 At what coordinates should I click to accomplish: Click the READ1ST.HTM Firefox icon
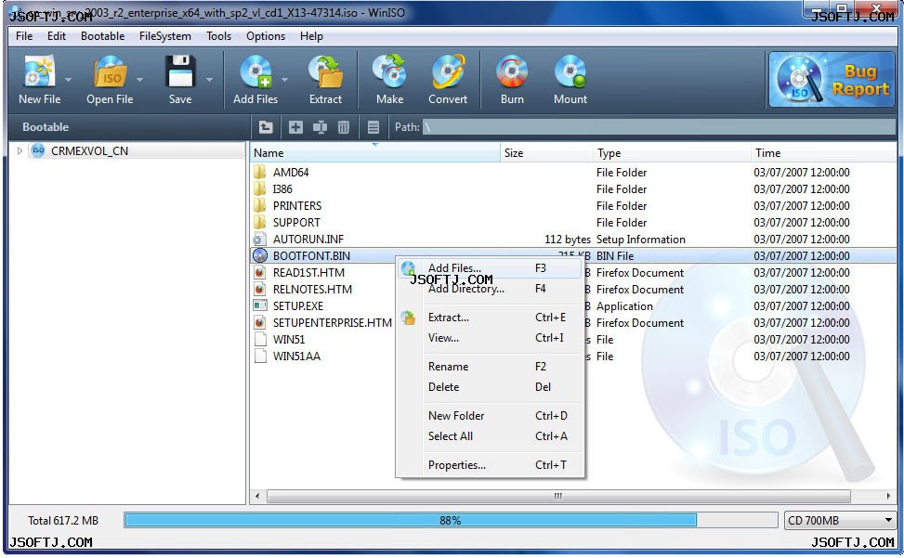click(260, 272)
